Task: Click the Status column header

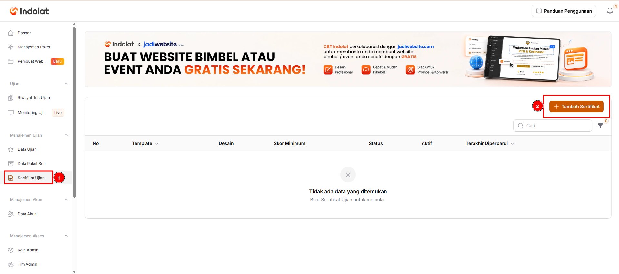Action: [x=376, y=143]
